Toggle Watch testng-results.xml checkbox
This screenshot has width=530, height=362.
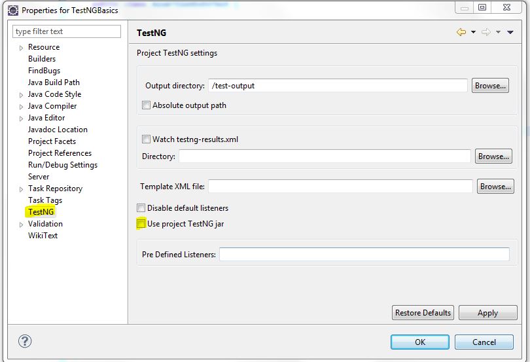[x=146, y=139]
